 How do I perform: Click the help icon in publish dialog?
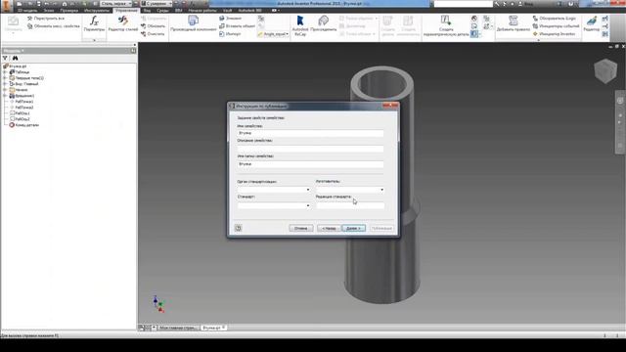(x=239, y=228)
